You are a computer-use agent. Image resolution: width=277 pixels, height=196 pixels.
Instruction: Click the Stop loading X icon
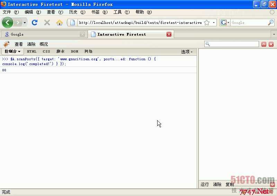[x=47, y=23]
